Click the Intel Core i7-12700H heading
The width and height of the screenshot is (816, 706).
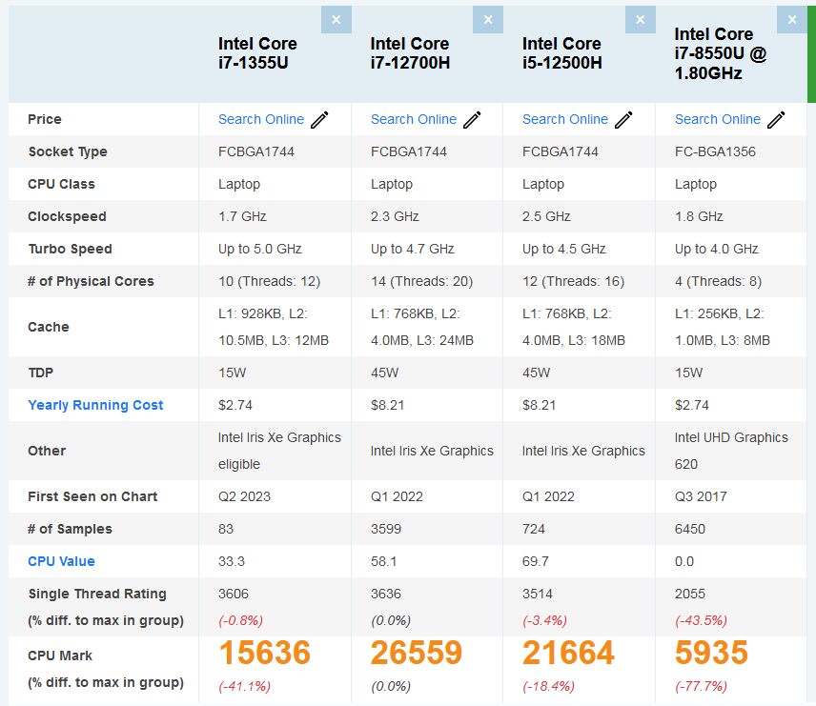pyautogui.click(x=410, y=53)
